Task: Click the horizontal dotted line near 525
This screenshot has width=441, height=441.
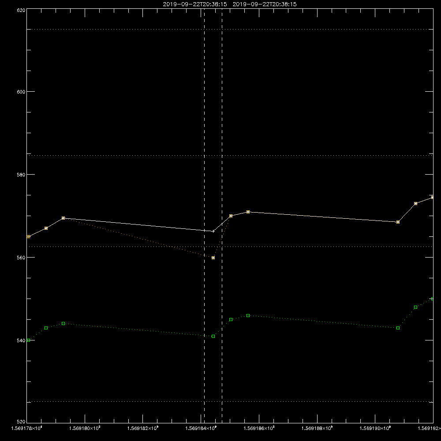Action: (230, 402)
